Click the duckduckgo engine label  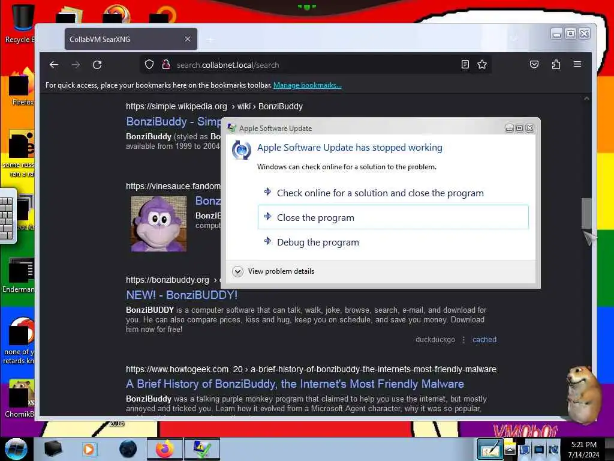tap(435, 340)
